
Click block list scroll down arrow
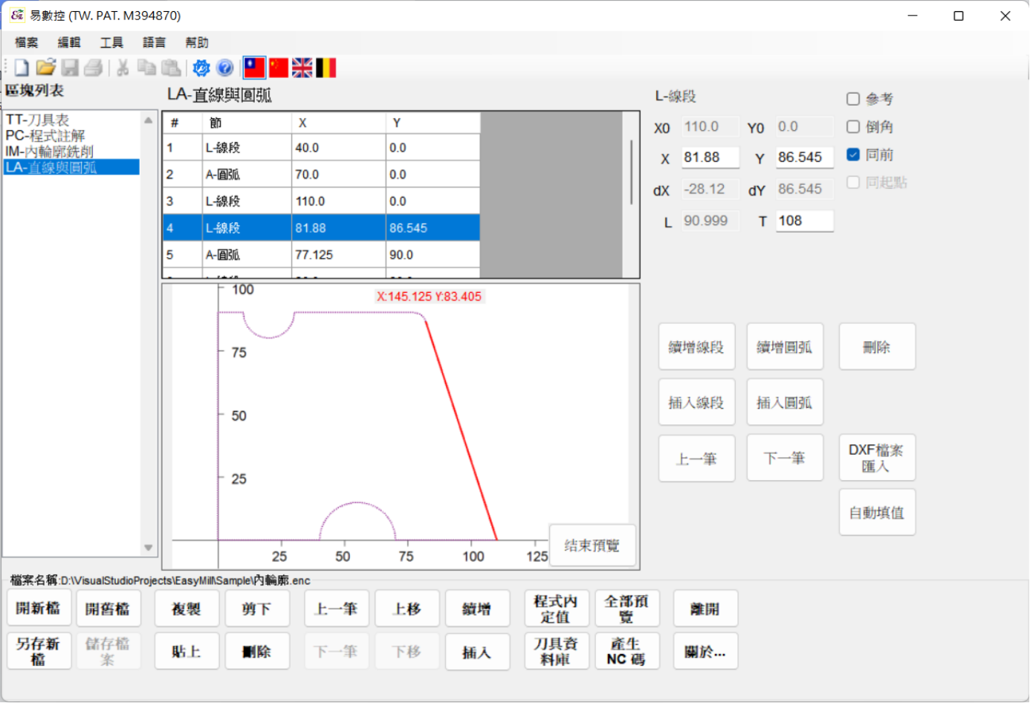(x=149, y=548)
